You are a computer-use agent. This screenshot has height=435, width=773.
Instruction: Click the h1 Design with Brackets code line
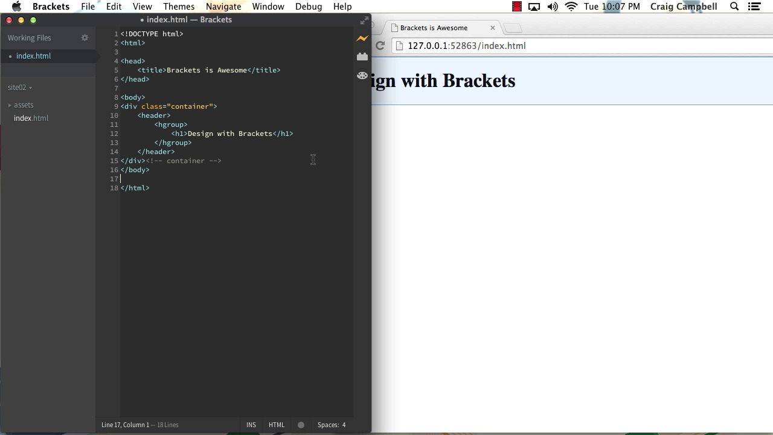[232, 134]
